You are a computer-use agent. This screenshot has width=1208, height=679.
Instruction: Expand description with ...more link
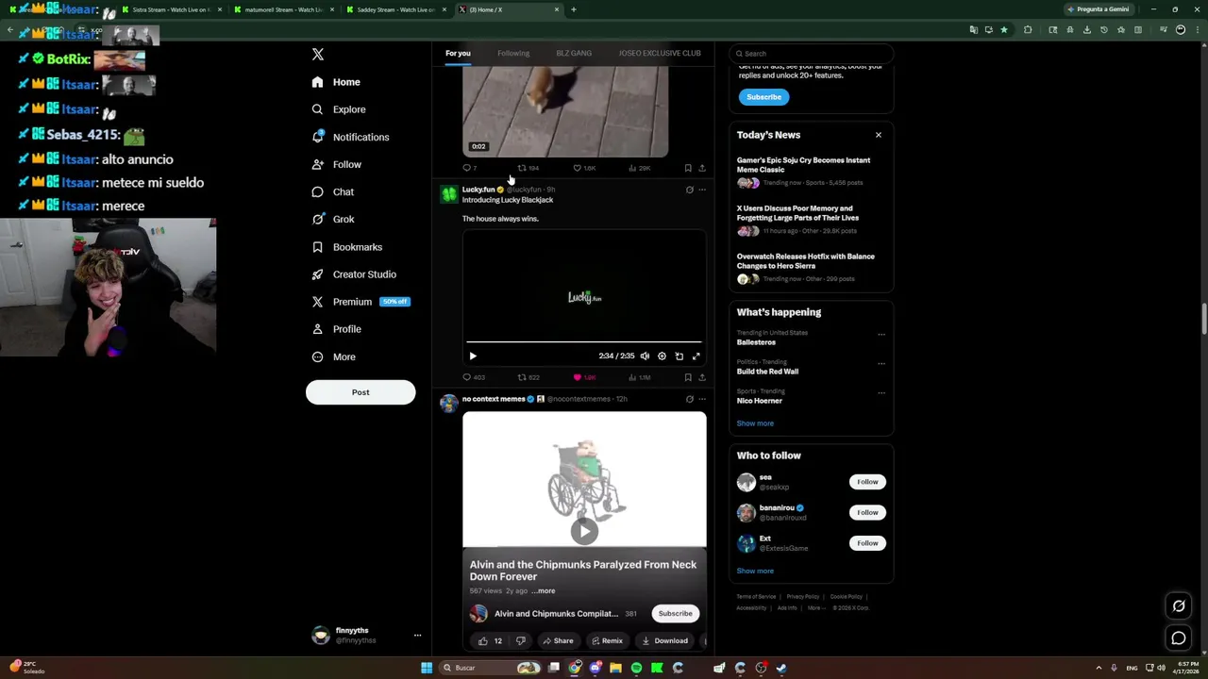[544, 591]
